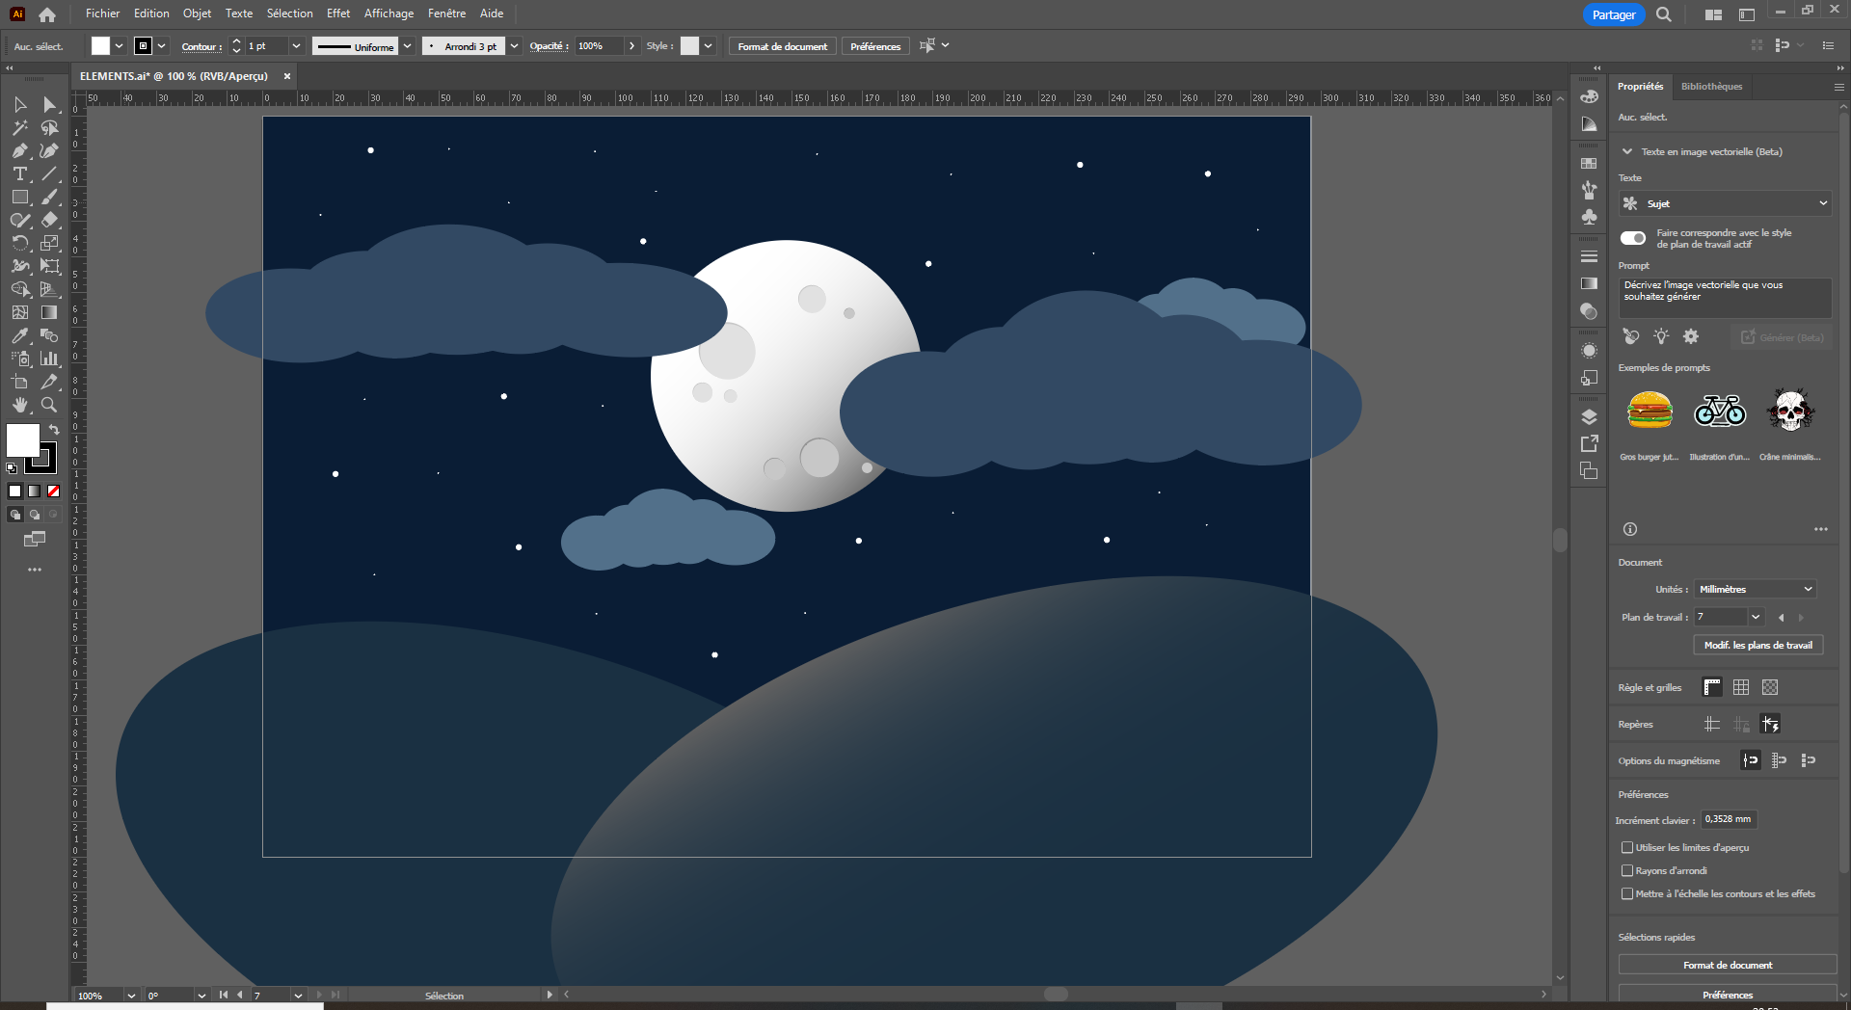This screenshot has width=1851, height=1010.
Task: Click the lightbulb prompt suggestions icon
Action: 1661,336
